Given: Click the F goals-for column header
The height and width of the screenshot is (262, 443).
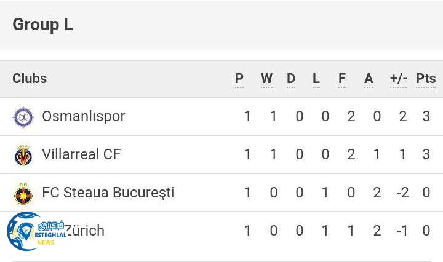Looking at the screenshot, I should (x=342, y=79).
